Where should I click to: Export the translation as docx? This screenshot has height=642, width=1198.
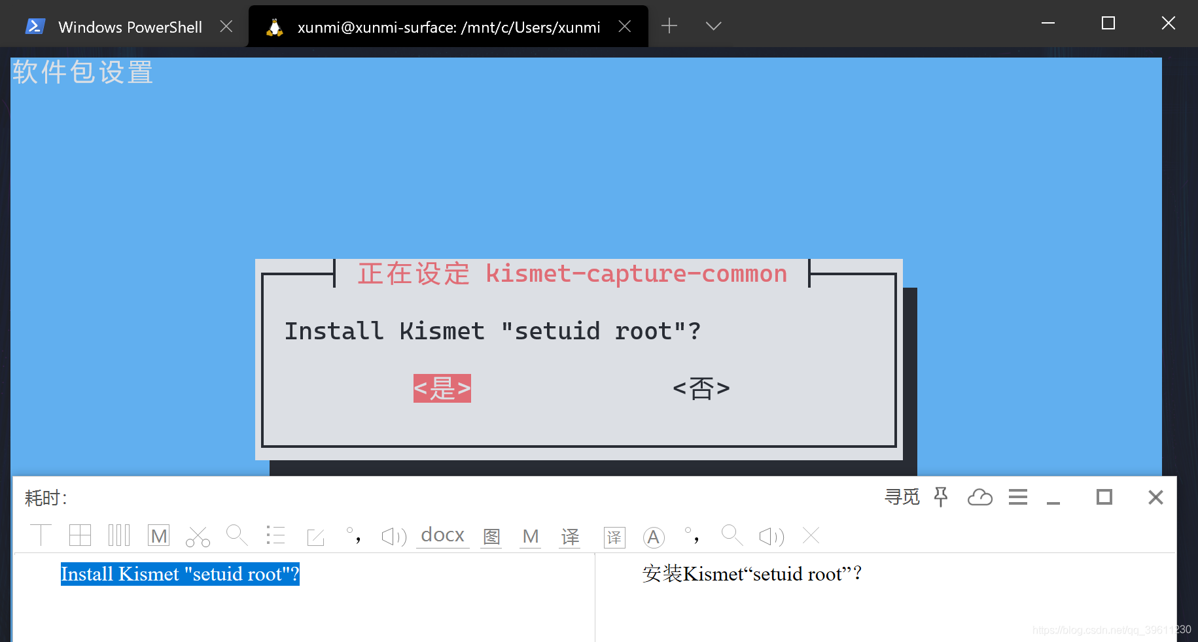442,535
